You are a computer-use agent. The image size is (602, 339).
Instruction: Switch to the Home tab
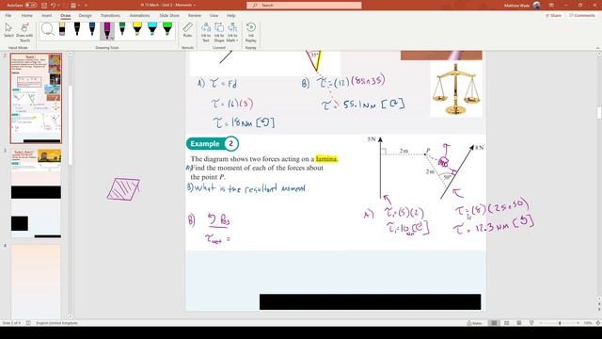(x=27, y=15)
